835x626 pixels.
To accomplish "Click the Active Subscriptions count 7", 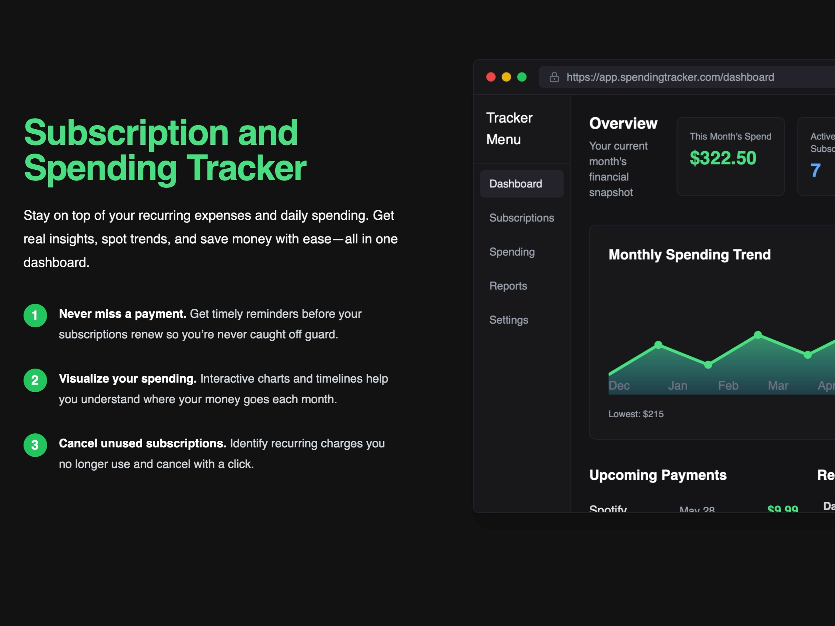I will click(815, 170).
